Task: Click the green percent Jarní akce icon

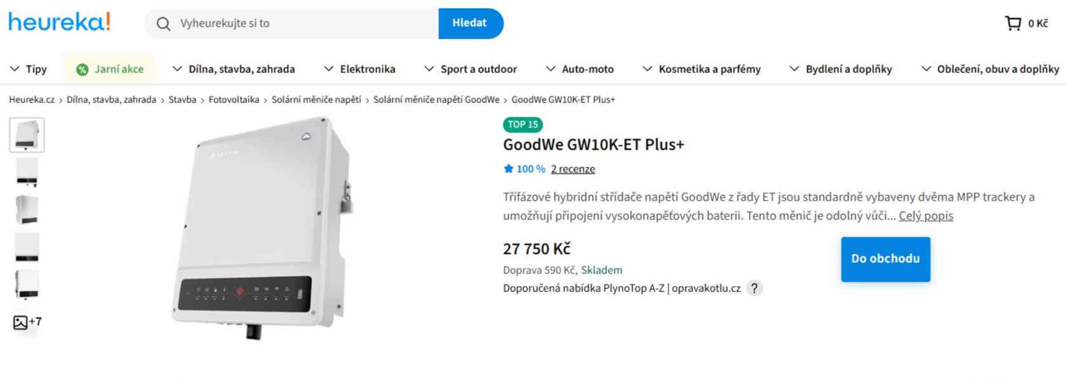Action: [x=81, y=69]
